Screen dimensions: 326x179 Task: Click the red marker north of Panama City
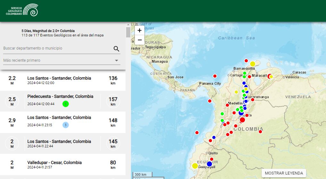pos(215,76)
